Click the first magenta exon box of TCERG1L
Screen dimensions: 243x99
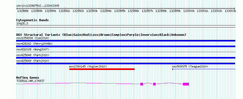pos(142,84)
